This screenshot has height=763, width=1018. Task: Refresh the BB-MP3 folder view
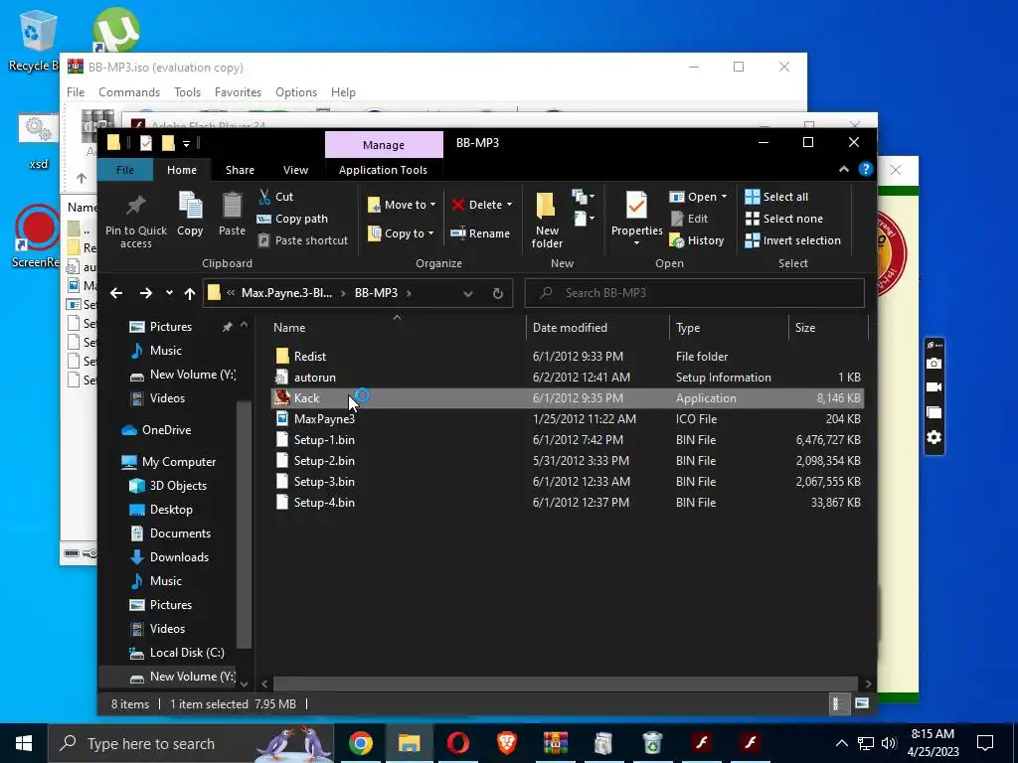[498, 293]
